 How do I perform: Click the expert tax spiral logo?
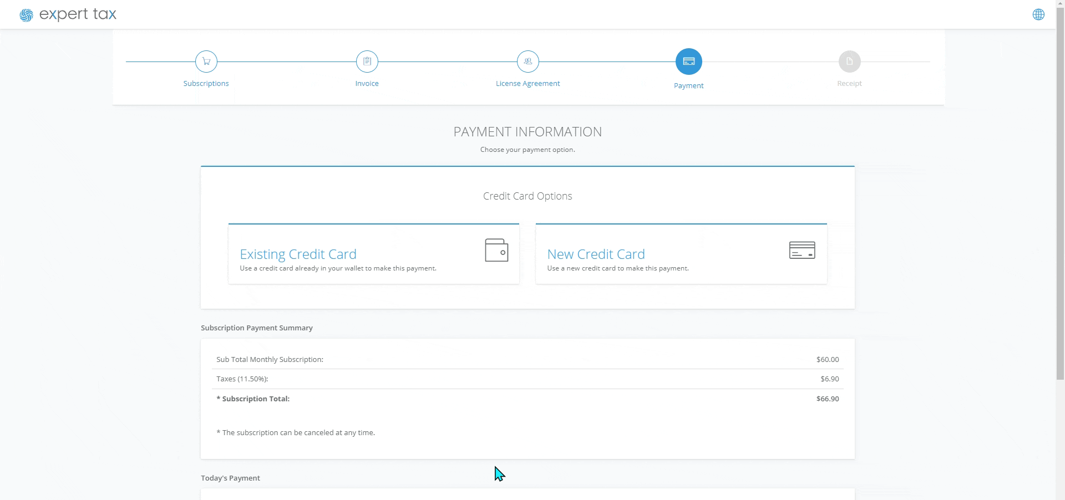pyautogui.click(x=26, y=14)
